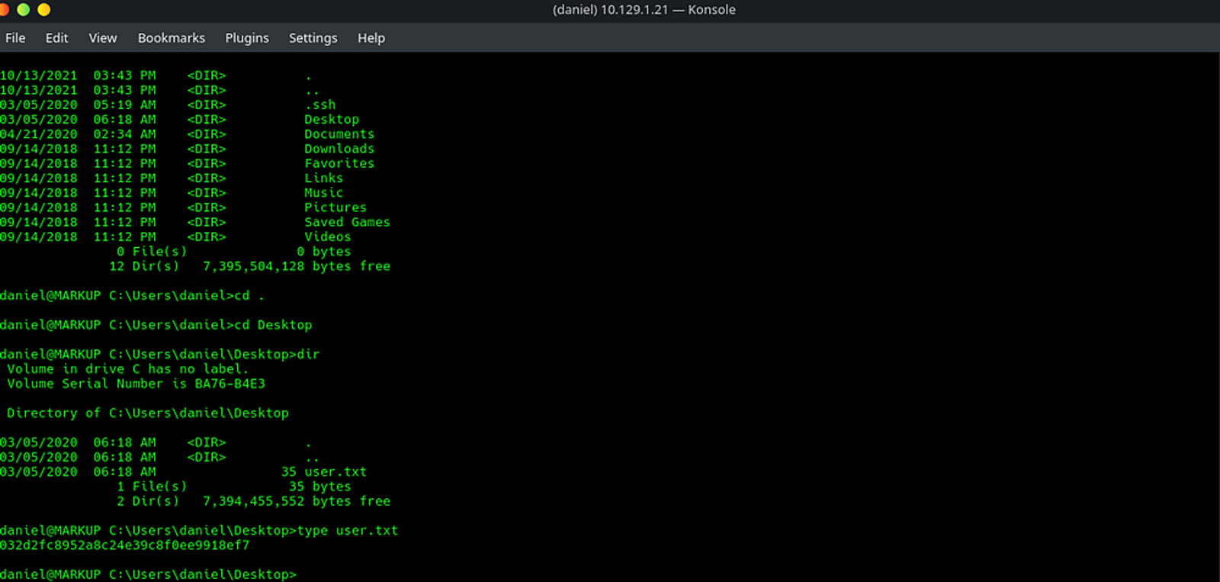
Task: Open the Plugins menu
Action: click(x=247, y=38)
